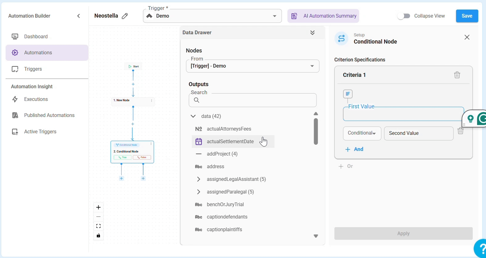486x258 pixels.
Task: Toggle the Collapse View switch
Action: (404, 16)
